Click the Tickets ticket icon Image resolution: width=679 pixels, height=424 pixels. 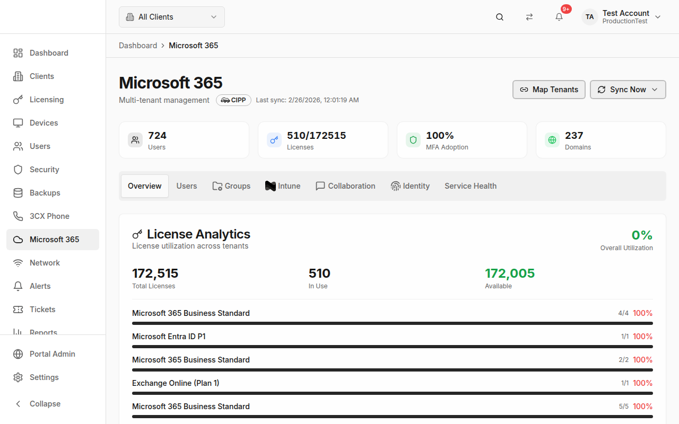click(x=18, y=310)
